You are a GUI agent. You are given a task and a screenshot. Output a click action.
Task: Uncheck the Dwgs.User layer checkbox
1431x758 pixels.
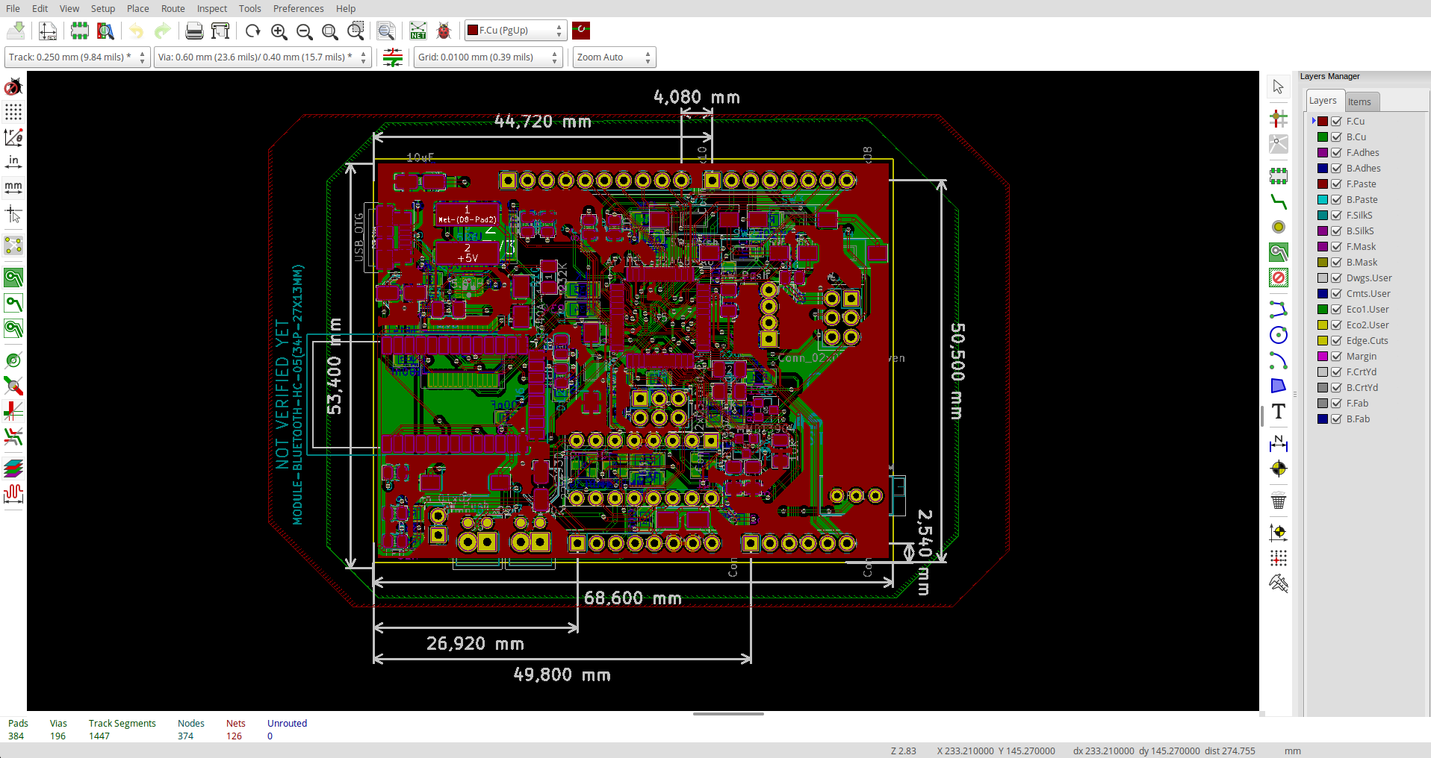[1337, 278]
